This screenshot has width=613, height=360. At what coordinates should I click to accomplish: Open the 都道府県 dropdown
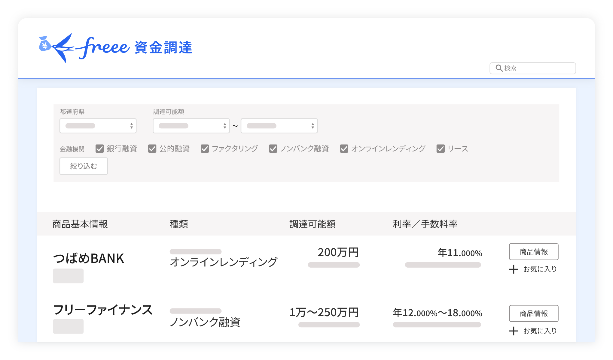click(98, 126)
